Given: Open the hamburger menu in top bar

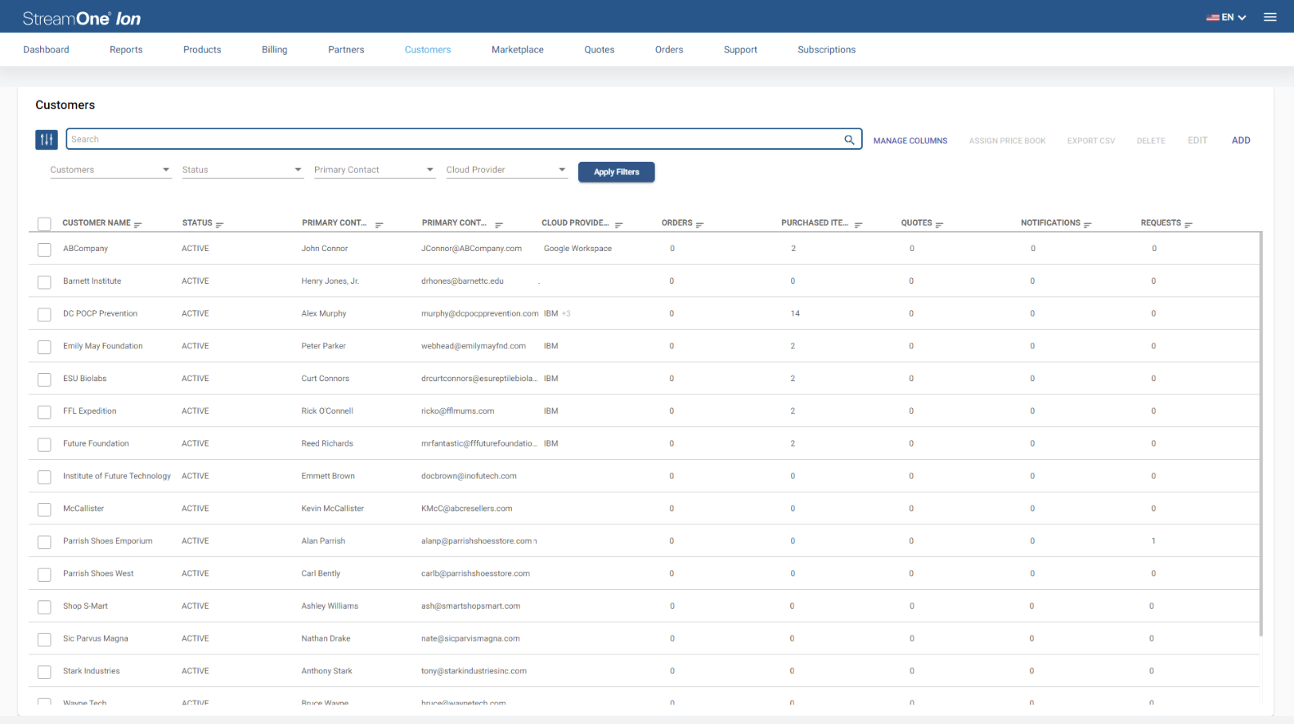Looking at the screenshot, I should 1269,17.
